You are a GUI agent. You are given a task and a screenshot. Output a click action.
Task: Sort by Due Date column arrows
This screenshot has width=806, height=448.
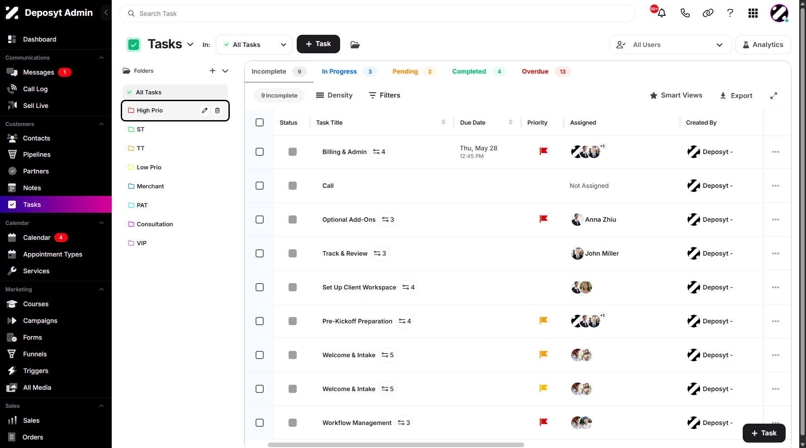tap(511, 122)
